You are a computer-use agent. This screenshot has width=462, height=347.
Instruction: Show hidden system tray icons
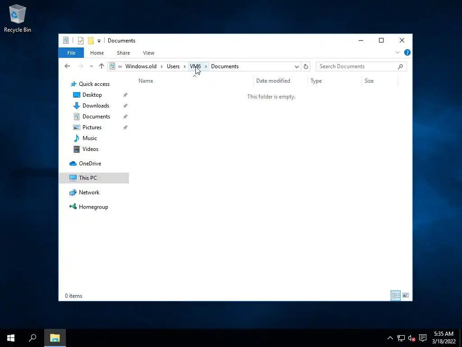[x=390, y=338]
